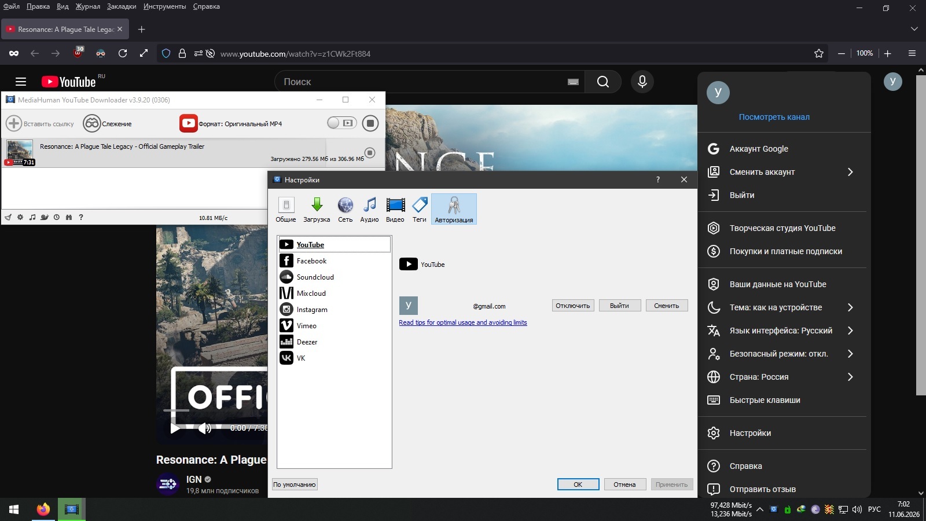Select Instagram in the authorization service list
926x521 pixels.
pos(335,310)
